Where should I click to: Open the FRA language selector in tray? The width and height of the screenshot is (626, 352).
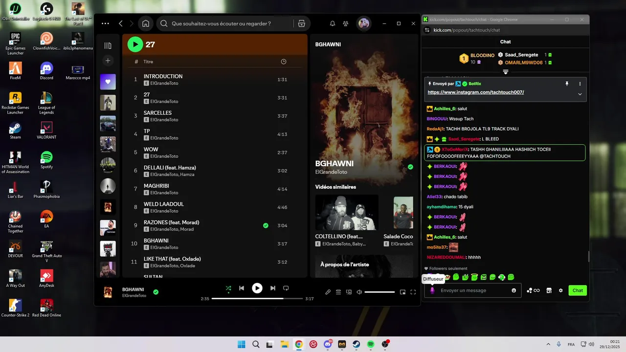[571, 345]
